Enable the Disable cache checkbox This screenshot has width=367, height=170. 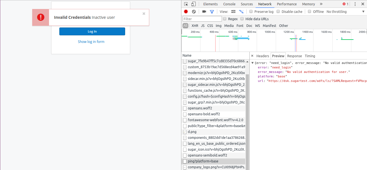click(278, 12)
